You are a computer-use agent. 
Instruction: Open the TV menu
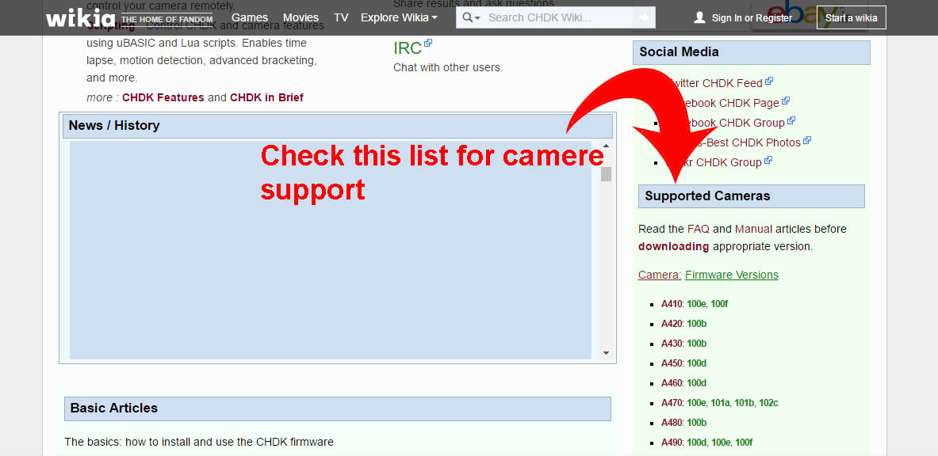pyautogui.click(x=341, y=17)
